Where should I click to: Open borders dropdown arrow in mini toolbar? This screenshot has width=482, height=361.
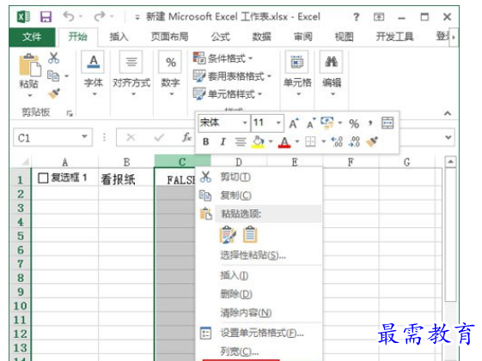[x=323, y=141]
